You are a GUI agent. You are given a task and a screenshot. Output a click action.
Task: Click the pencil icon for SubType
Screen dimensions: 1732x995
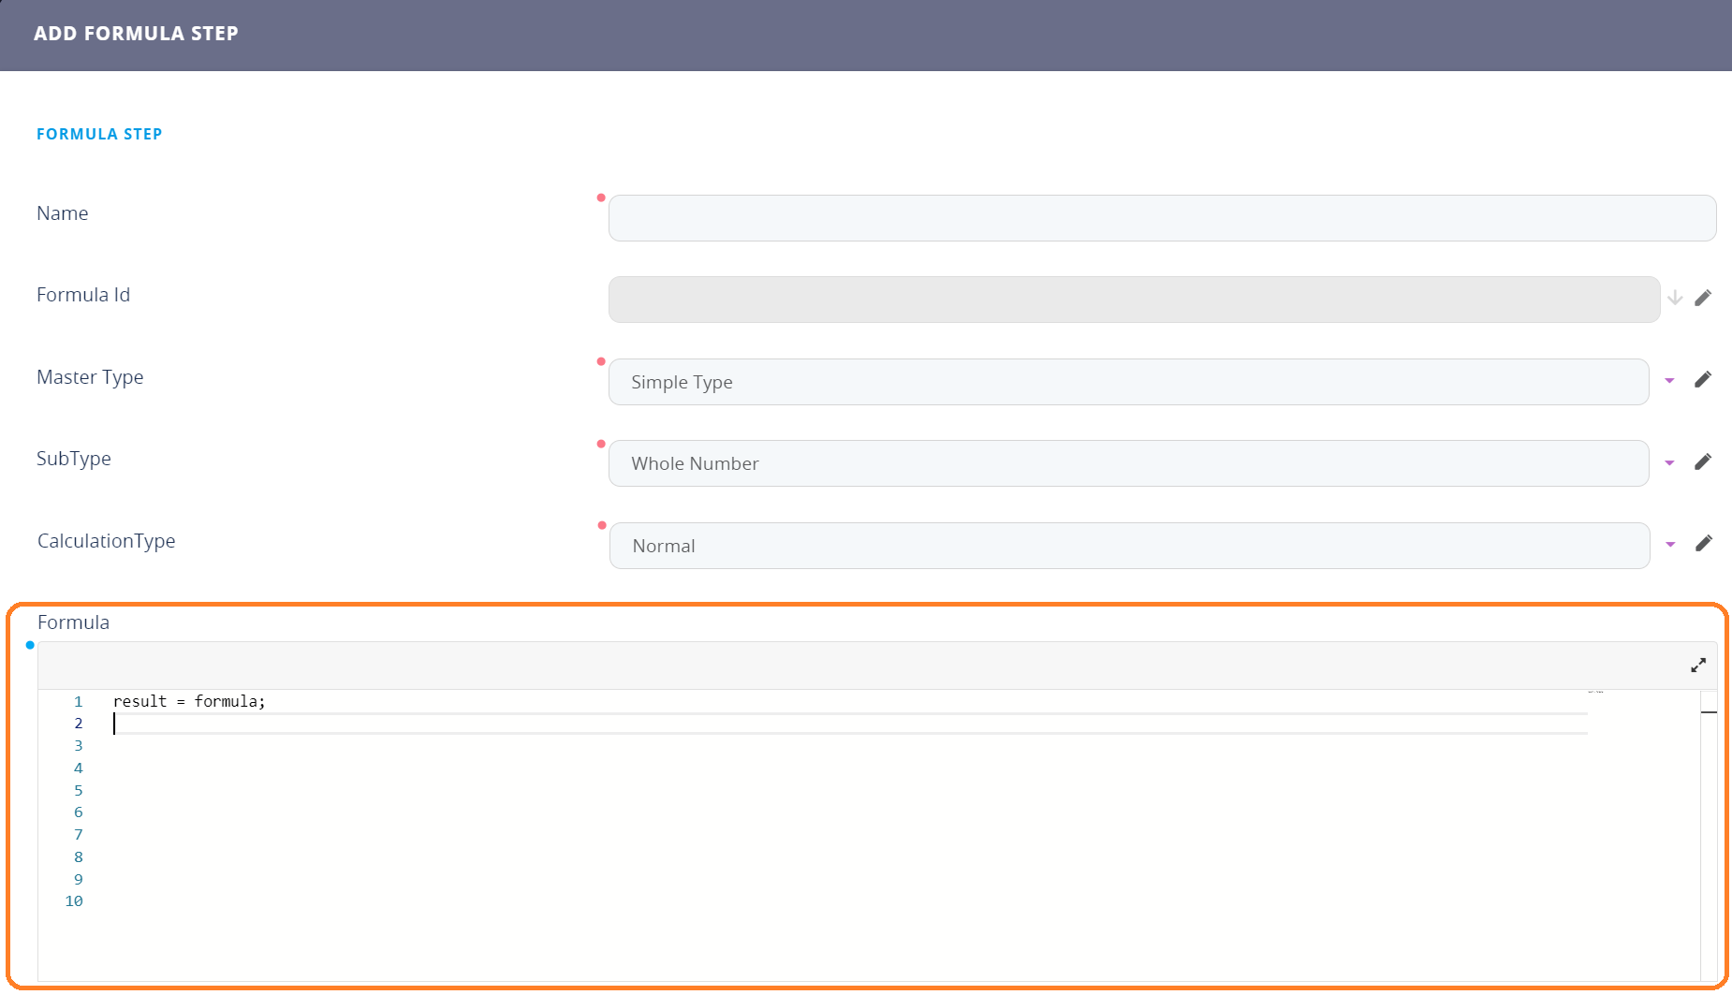(x=1703, y=461)
